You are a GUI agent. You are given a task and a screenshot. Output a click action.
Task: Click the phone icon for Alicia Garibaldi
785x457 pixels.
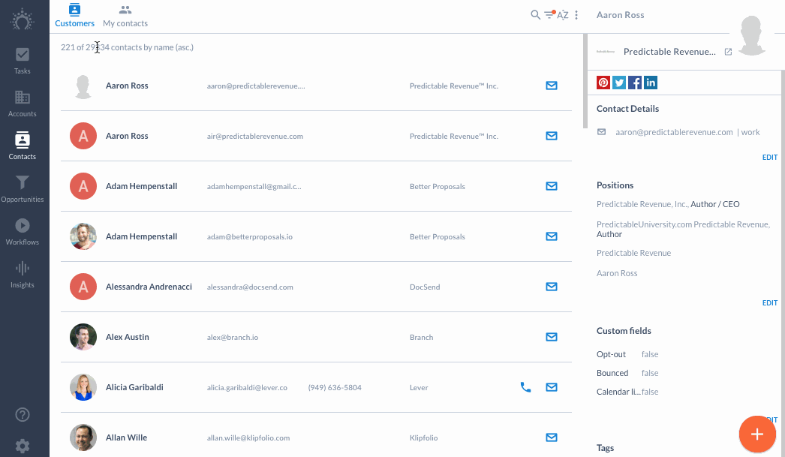pos(525,387)
